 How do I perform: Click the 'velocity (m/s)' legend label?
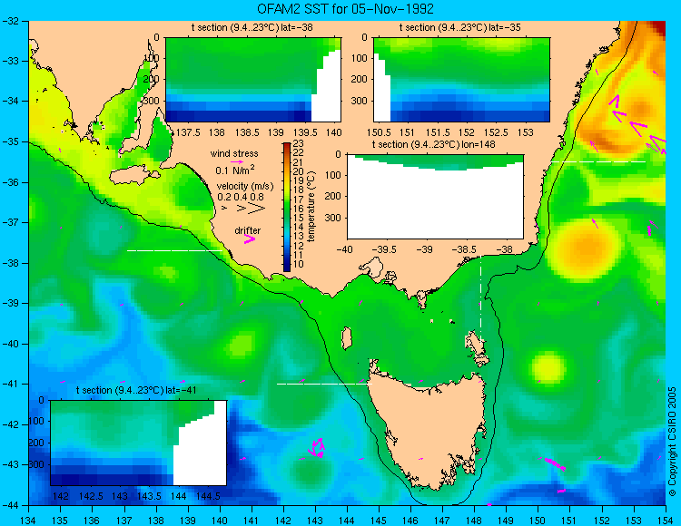(245, 187)
